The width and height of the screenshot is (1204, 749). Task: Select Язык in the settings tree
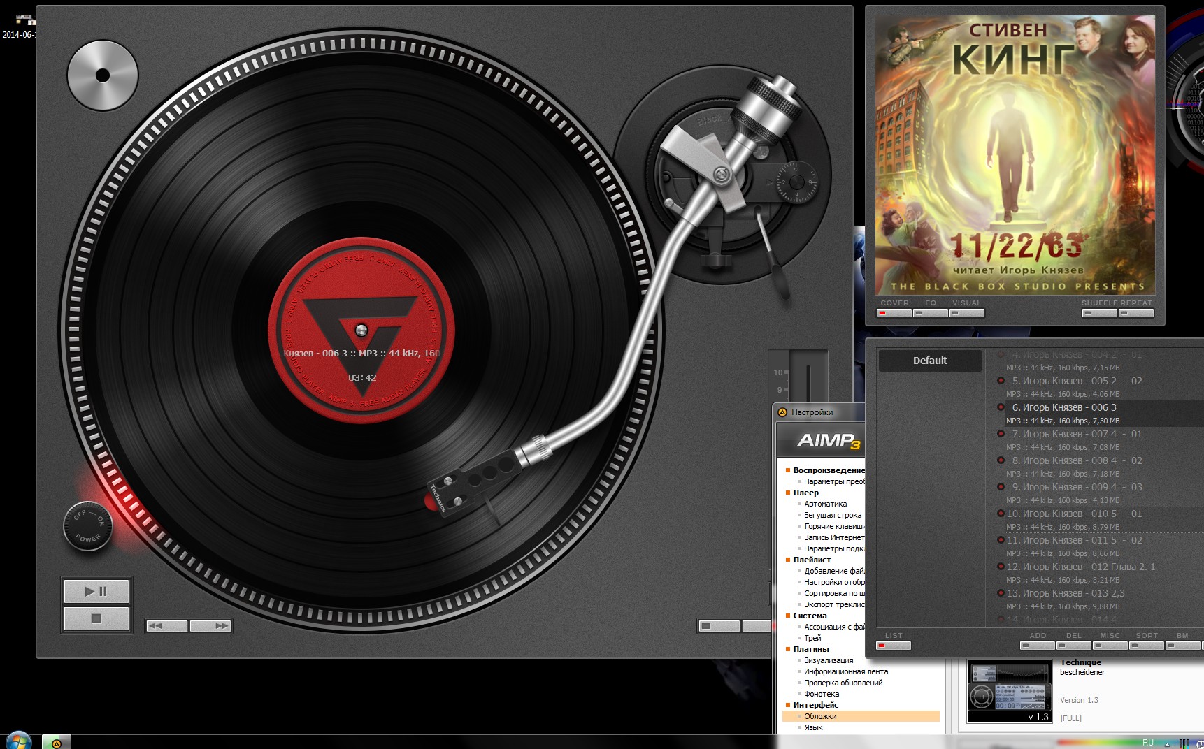tap(813, 727)
